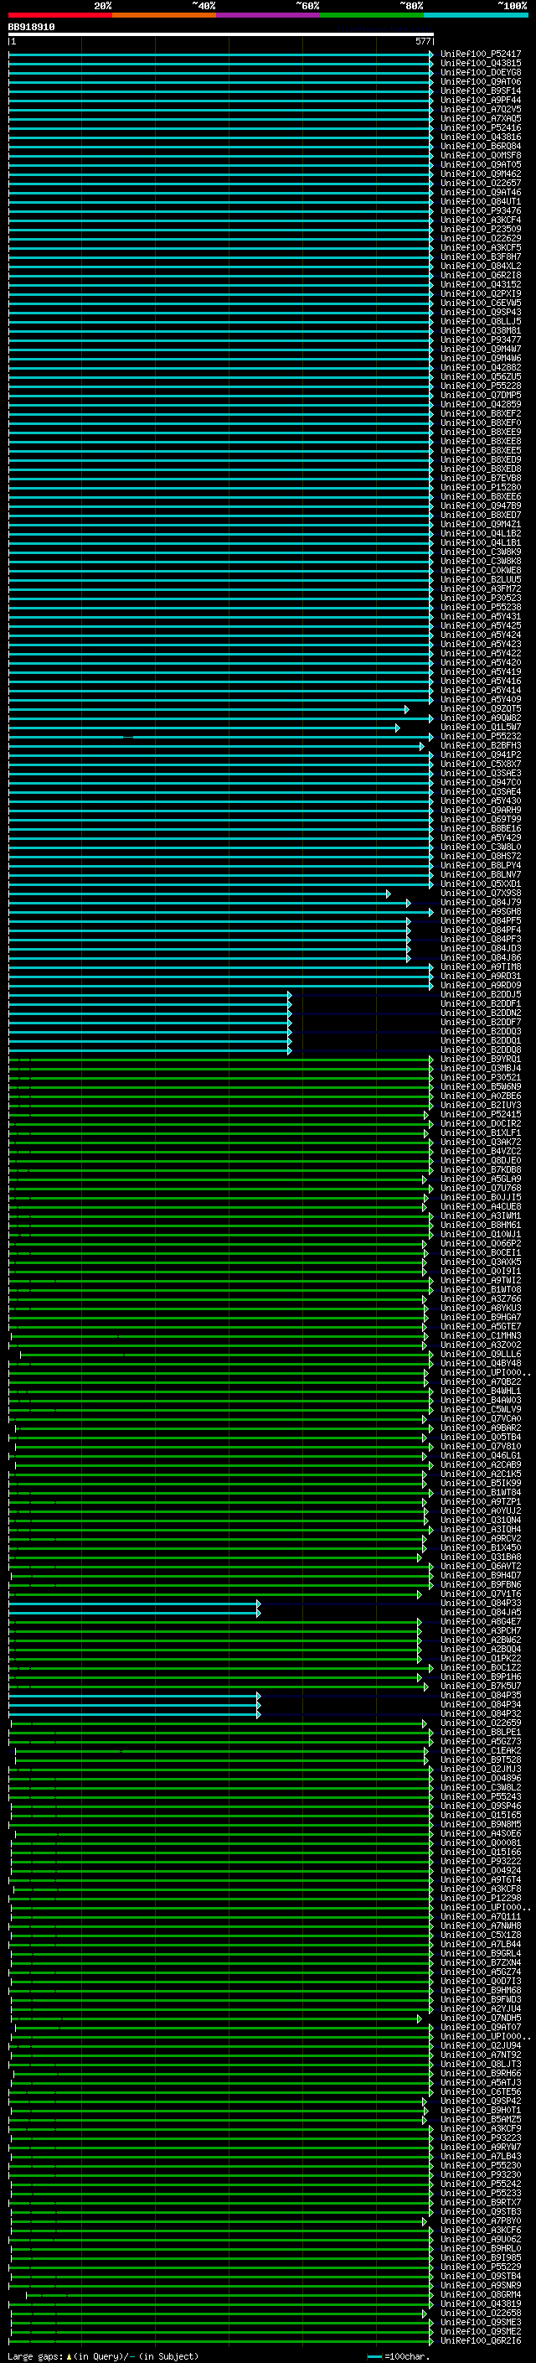Viewport: 536px width, 2363px height.
Task: Click hit label UniRef100_Q8LLJ5
Action: click(480, 321)
